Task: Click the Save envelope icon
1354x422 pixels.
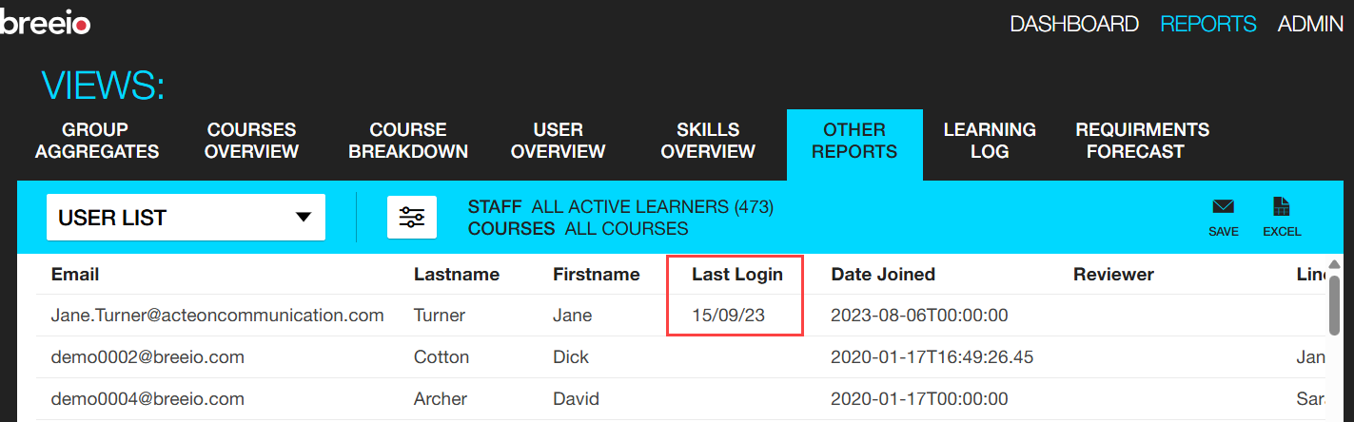Action: tap(1223, 208)
